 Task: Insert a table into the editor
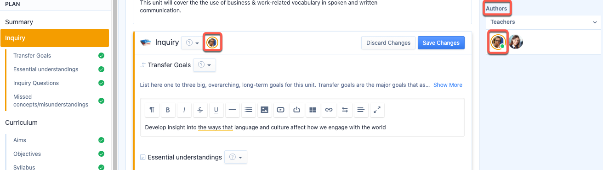click(x=313, y=110)
